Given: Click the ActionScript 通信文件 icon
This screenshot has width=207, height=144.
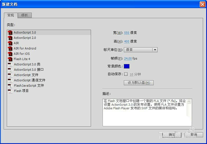Looking at the screenshot, I should pyautogui.click(x=10, y=81).
